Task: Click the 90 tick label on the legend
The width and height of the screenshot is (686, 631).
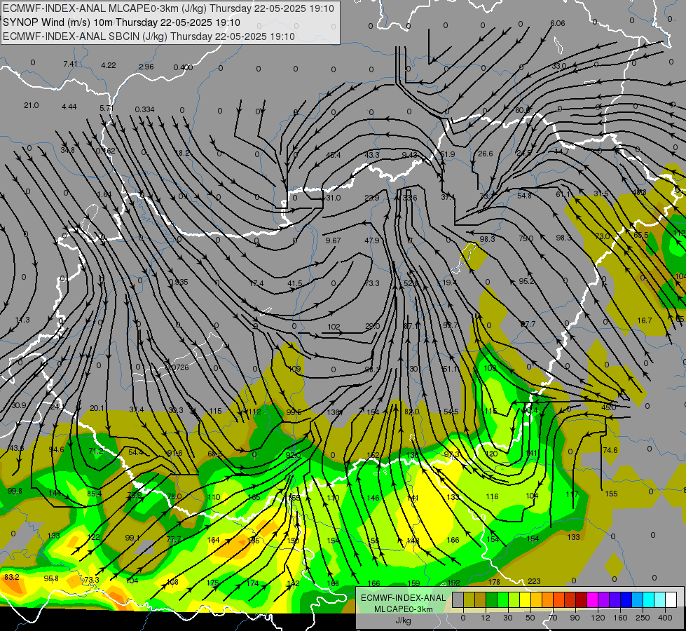Action: point(575,618)
